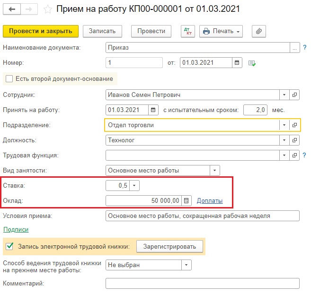Open Сотрудник record with open-form icon
The image size is (311, 303).
tap(294, 95)
